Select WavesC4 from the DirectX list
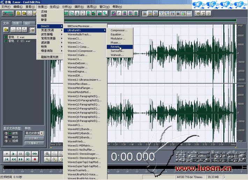The image size is (248, 180). pyautogui.click(x=85, y=59)
